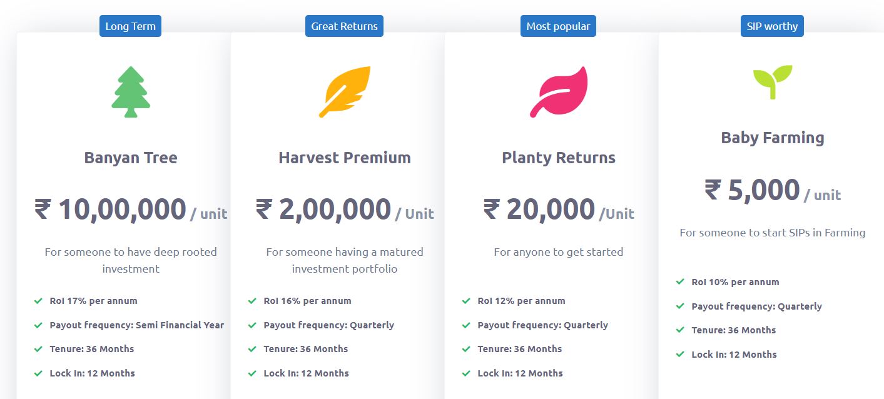Select the Long Term badge

(130, 26)
